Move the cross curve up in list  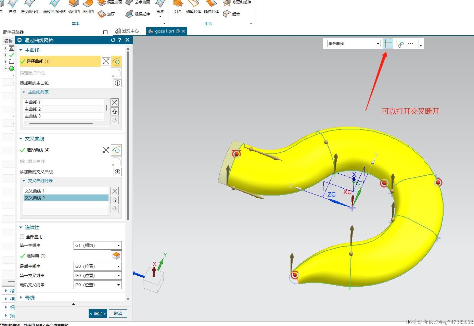tap(115, 200)
